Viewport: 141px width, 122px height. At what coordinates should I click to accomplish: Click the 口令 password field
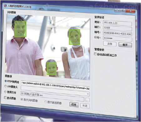(118, 38)
